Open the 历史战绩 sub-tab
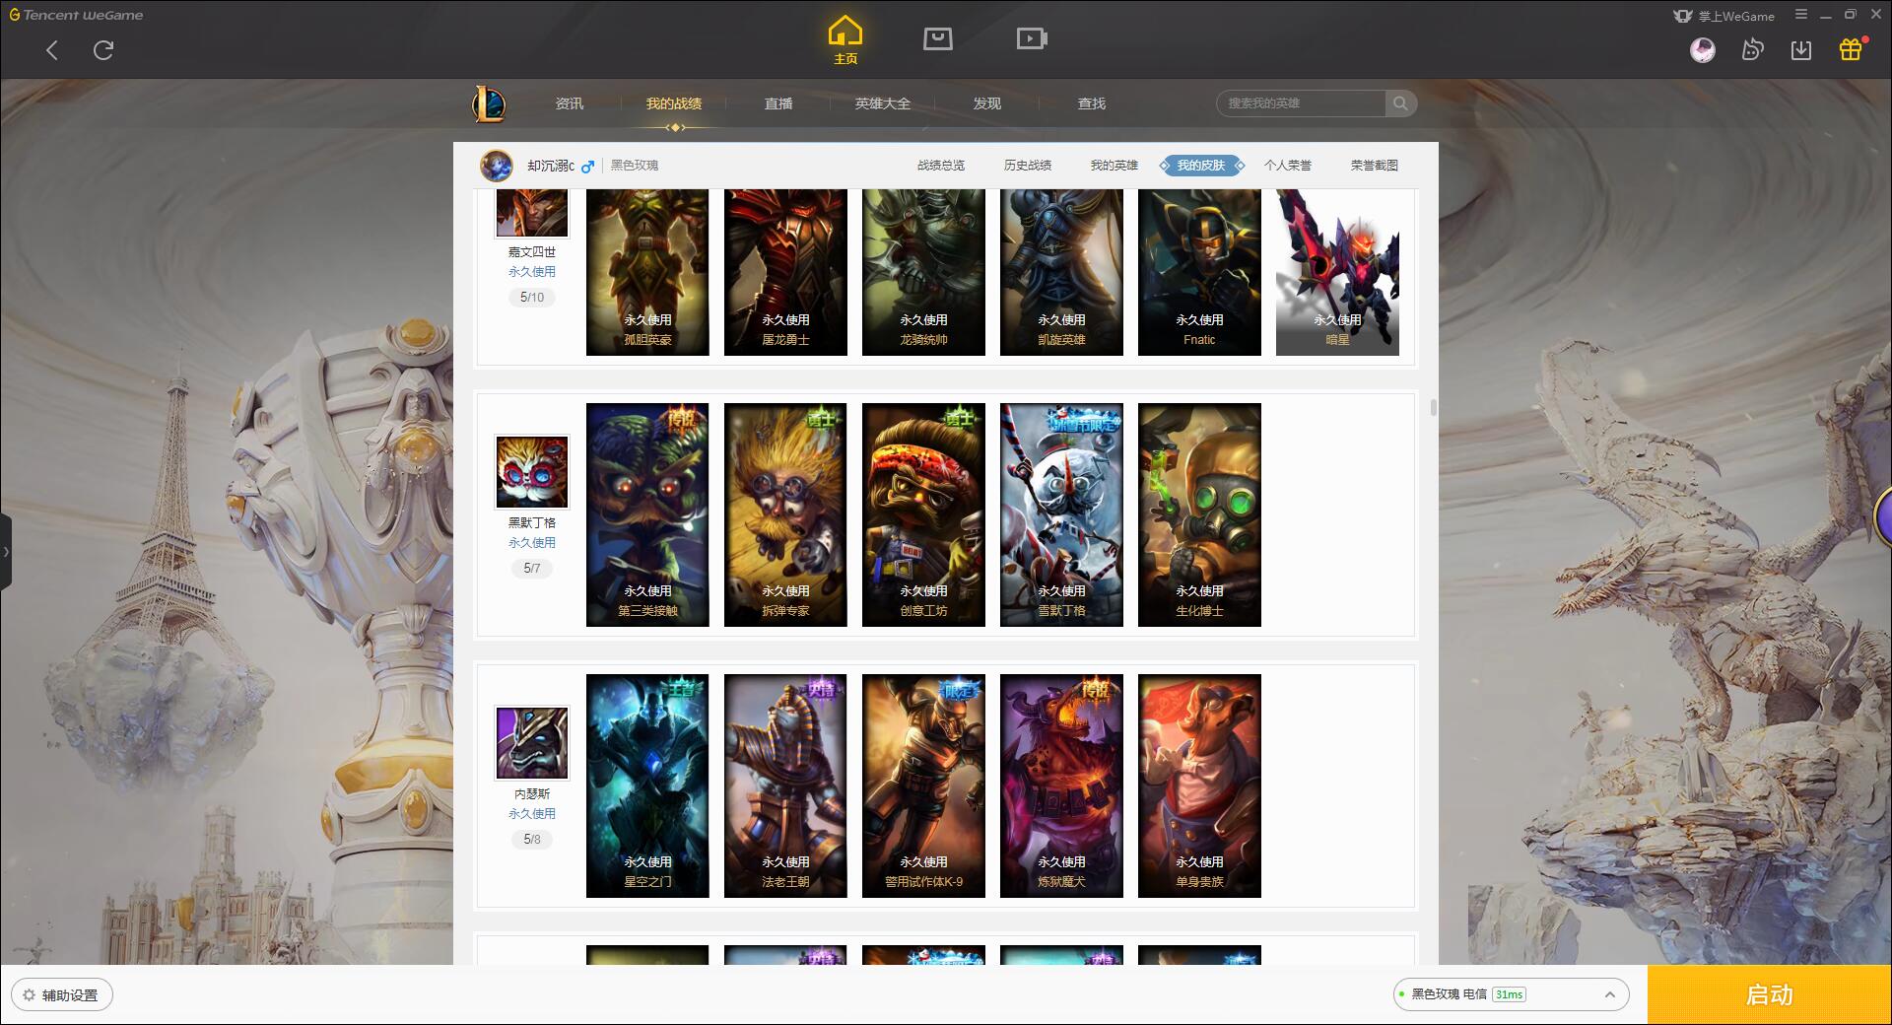This screenshot has height=1025, width=1892. tap(1028, 166)
